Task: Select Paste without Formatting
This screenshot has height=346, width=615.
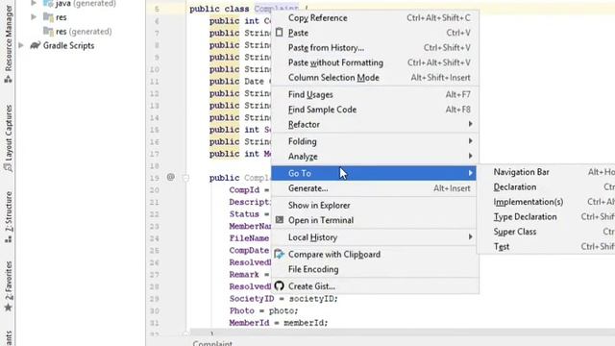Action: [x=375, y=62]
